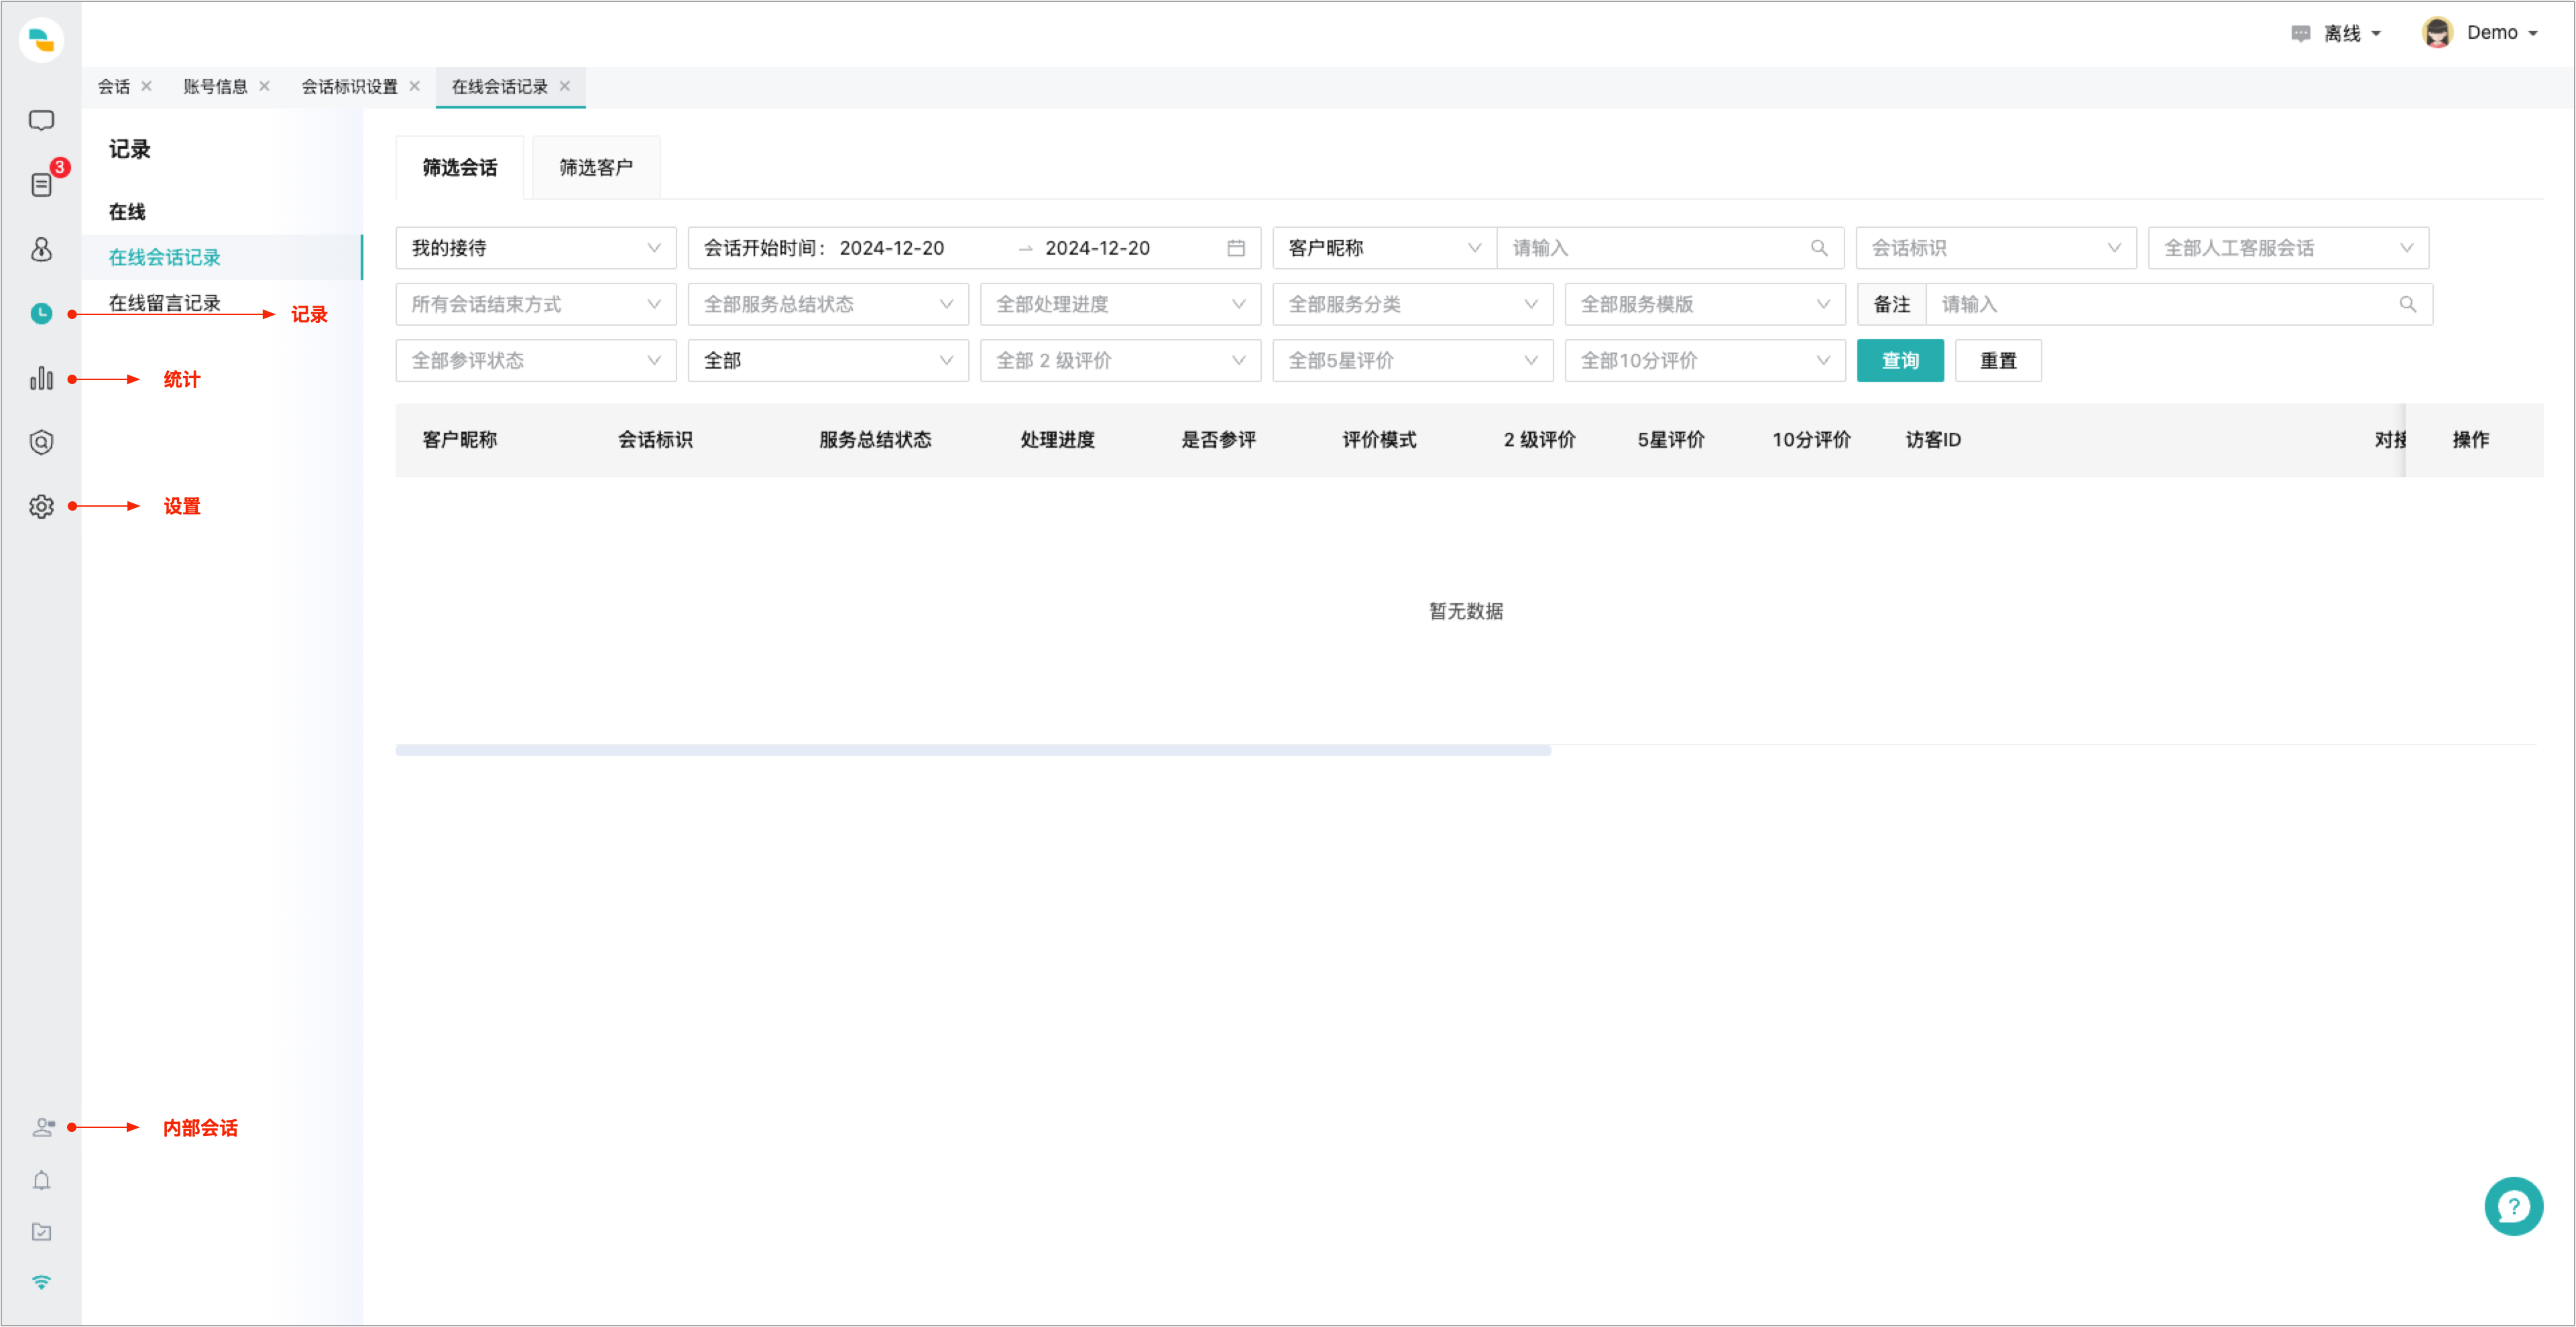Open the notification bell icon
2576x1327 pixels.
[x=41, y=1180]
